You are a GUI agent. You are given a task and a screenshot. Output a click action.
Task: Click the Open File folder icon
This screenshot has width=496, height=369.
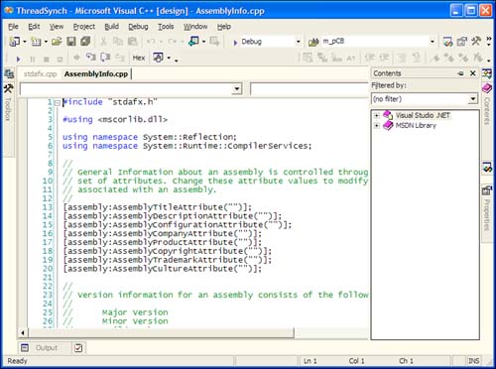pyautogui.click(x=57, y=42)
